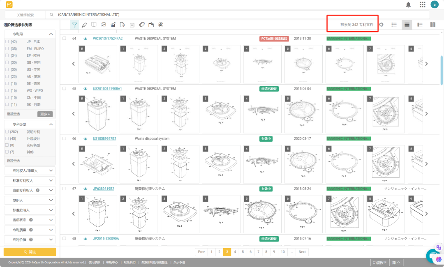Go to page 10 of results
Viewport: 444px width, 267px height.
pyautogui.click(x=283, y=252)
